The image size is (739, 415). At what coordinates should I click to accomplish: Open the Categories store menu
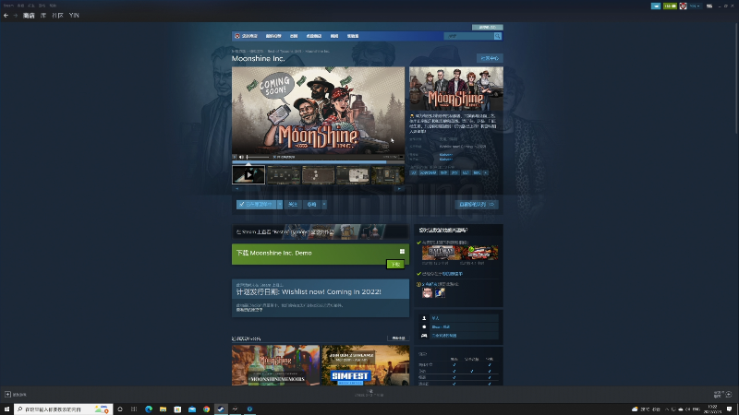[294, 36]
